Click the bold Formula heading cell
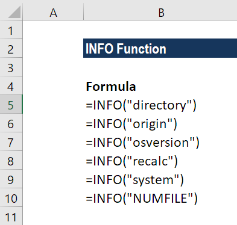The image size is (237, 225). click(x=160, y=85)
